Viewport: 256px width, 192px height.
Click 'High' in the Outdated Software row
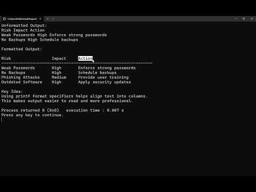click(x=57, y=82)
